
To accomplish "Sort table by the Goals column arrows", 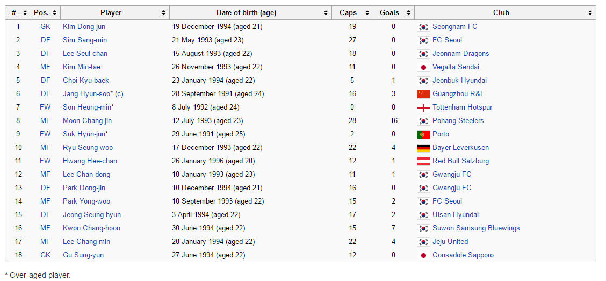I will (x=407, y=13).
